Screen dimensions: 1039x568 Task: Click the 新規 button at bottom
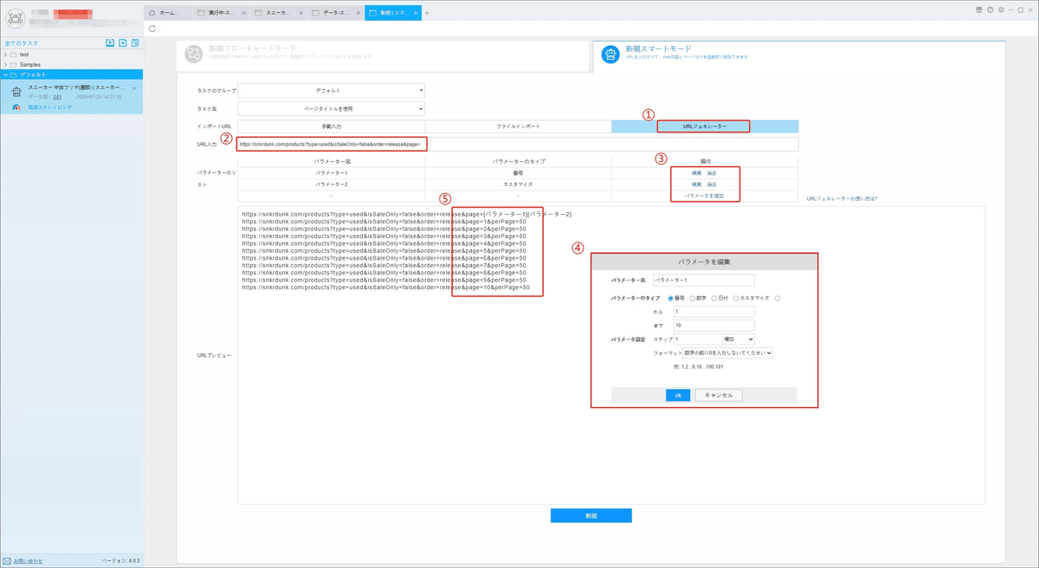coord(591,515)
